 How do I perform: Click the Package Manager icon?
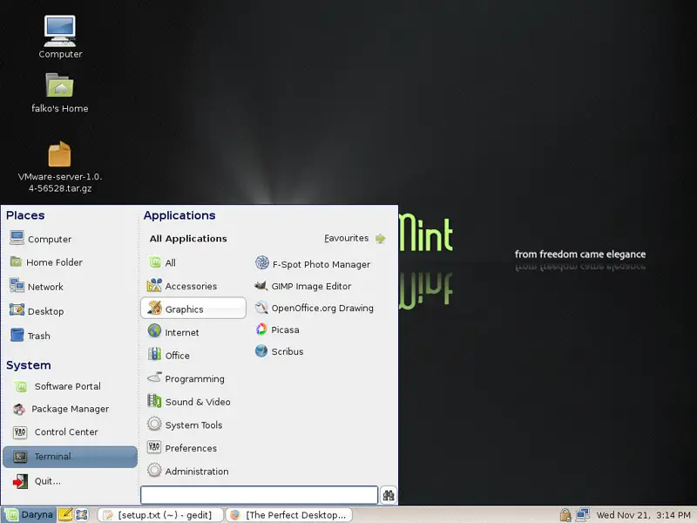point(19,409)
